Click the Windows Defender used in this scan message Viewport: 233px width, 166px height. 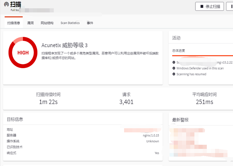pos(200,68)
